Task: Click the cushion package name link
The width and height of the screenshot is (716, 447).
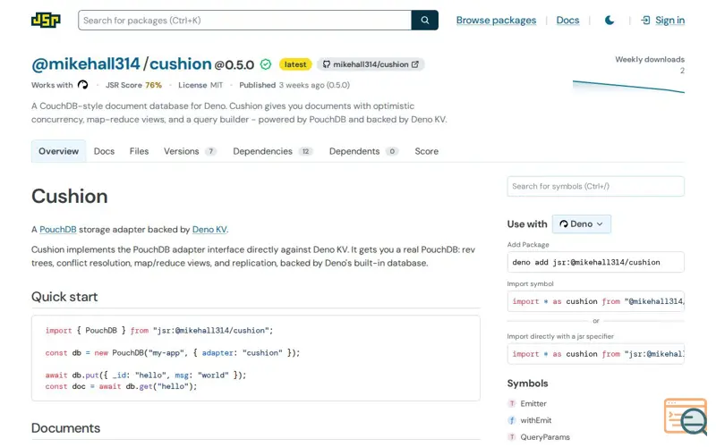Action: (x=181, y=63)
